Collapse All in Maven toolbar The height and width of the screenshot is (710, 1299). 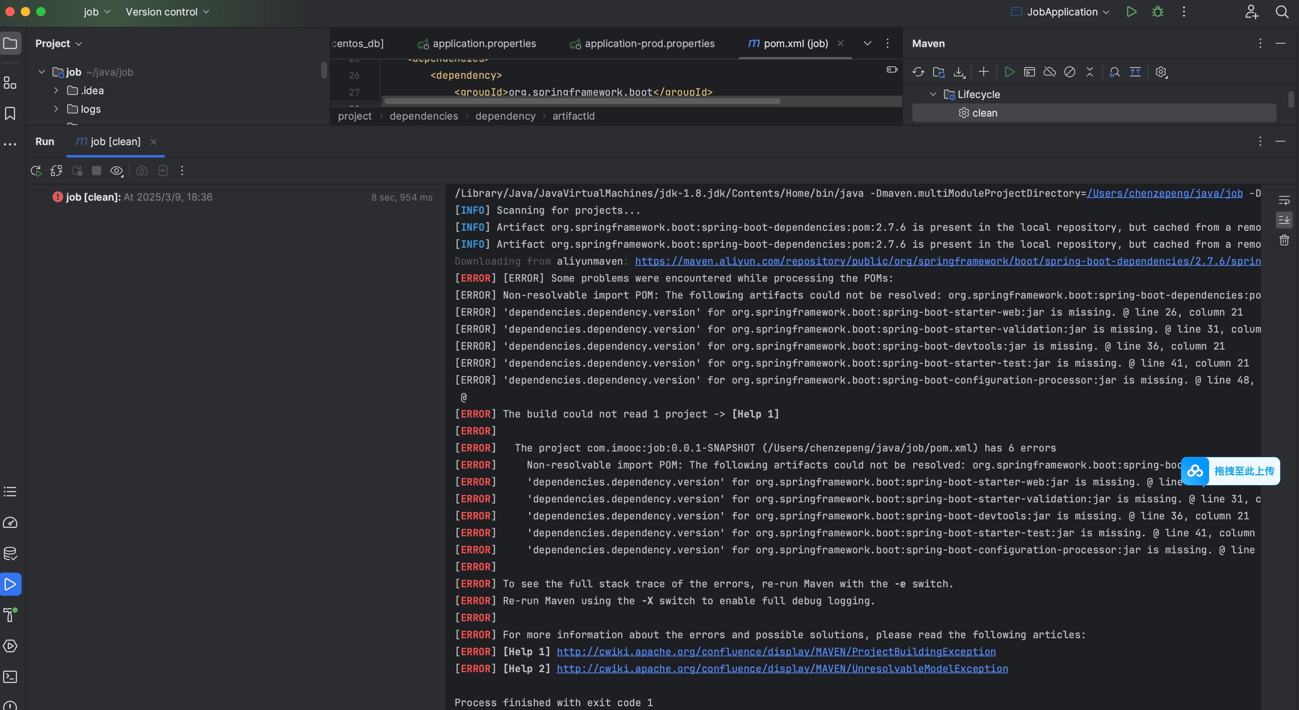1090,72
